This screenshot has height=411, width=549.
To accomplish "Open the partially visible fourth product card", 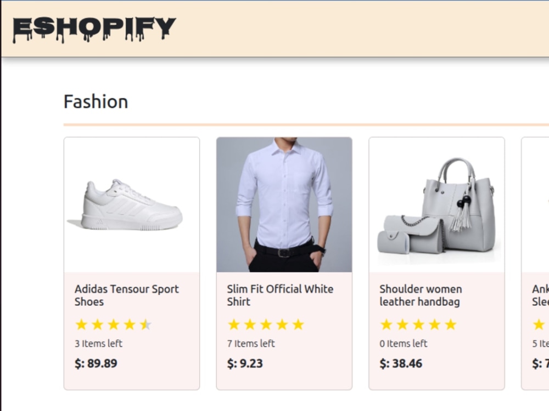I will pyautogui.click(x=535, y=264).
